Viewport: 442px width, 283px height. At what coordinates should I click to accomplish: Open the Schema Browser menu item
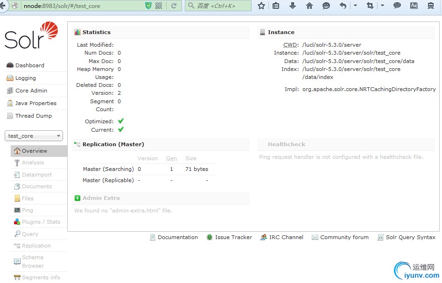[x=33, y=262]
